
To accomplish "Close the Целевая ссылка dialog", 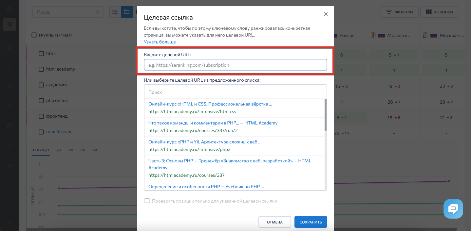I will (326, 14).
